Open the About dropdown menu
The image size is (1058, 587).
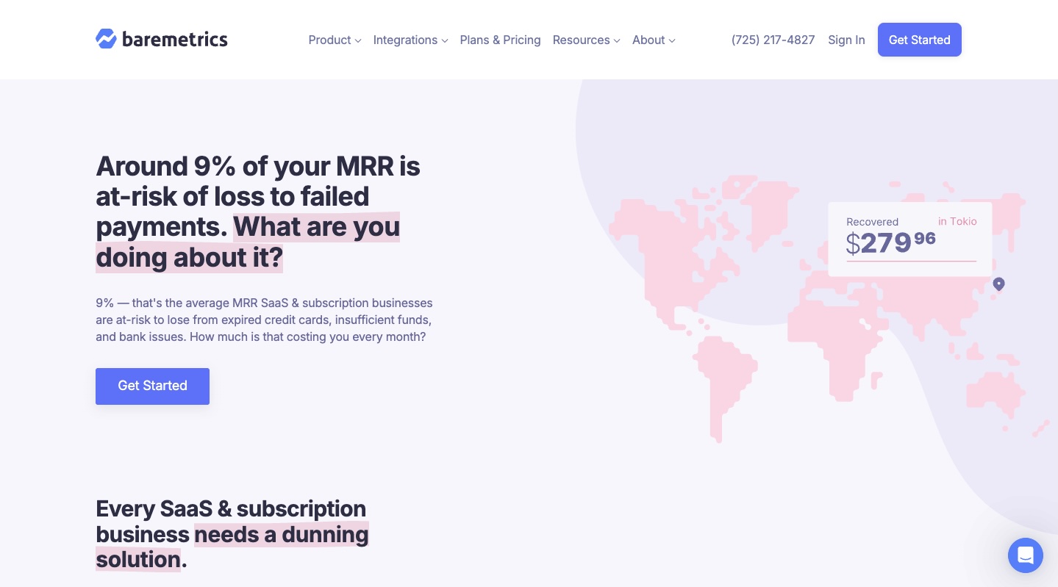(x=654, y=40)
